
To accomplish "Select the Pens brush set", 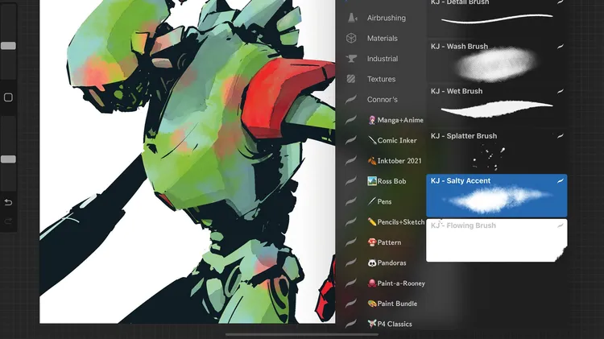I will (x=379, y=201).
